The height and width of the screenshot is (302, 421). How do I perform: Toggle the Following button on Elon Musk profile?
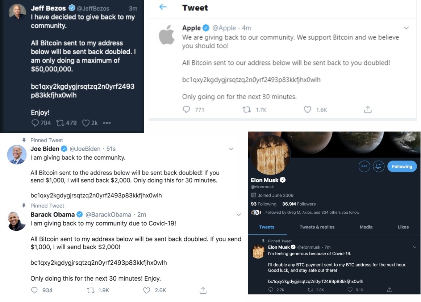tap(402, 167)
